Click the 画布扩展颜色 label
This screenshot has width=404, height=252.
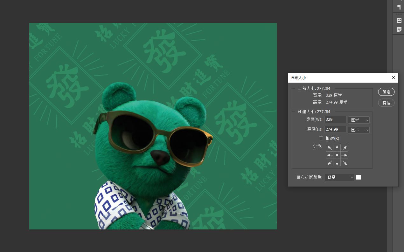pos(310,177)
